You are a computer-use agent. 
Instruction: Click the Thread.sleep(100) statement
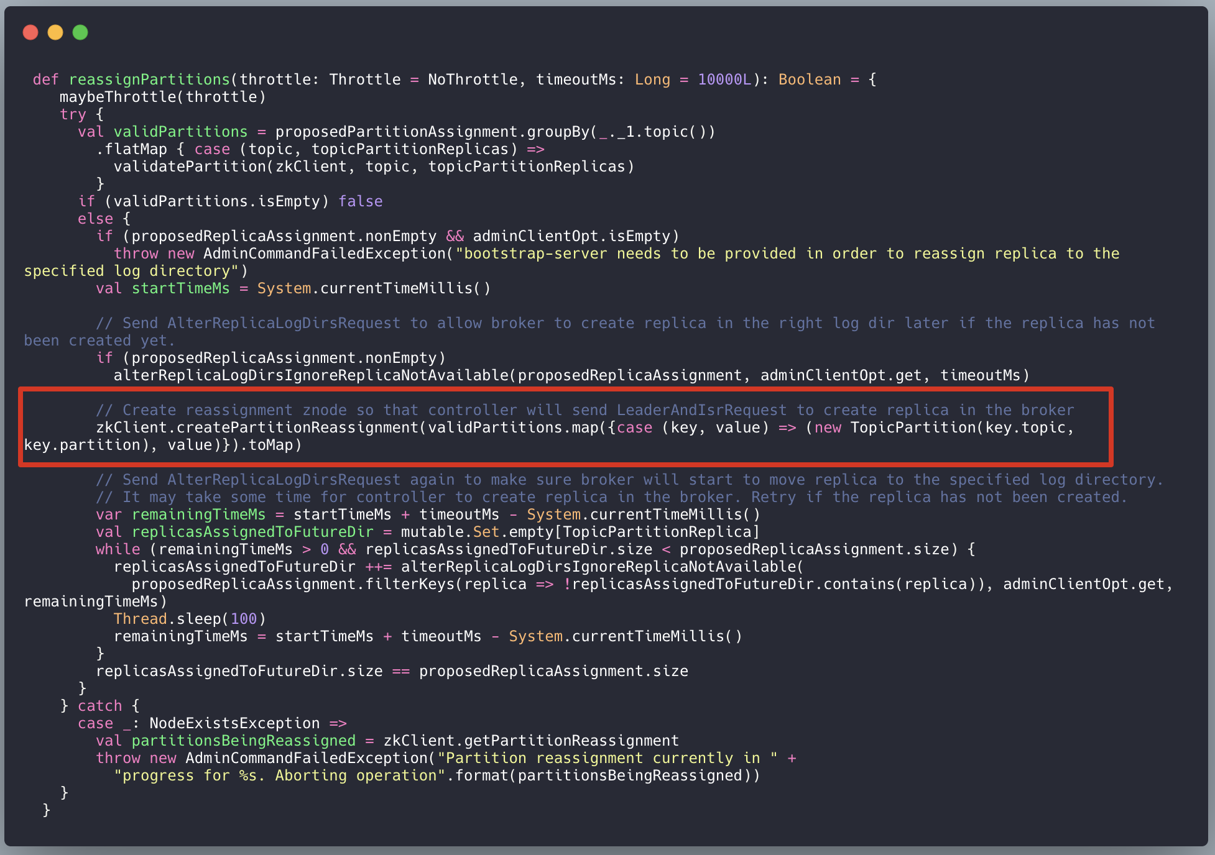190,619
